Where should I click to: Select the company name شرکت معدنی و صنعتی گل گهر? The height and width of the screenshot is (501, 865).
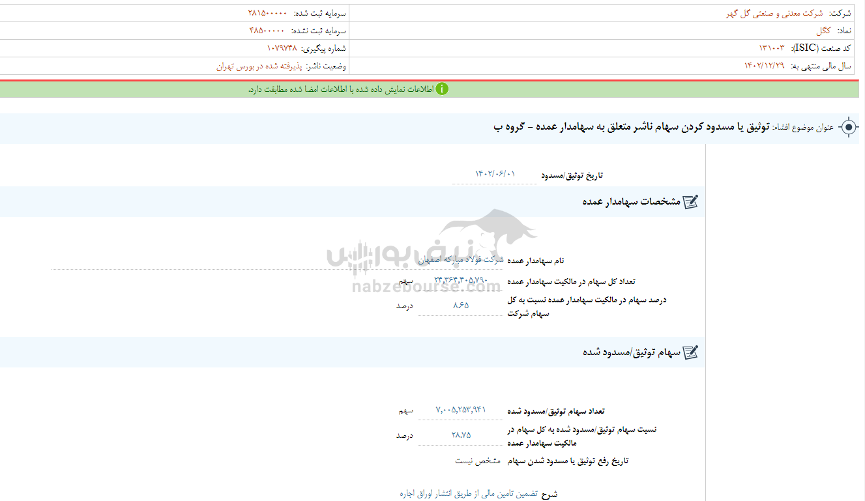pos(774,13)
